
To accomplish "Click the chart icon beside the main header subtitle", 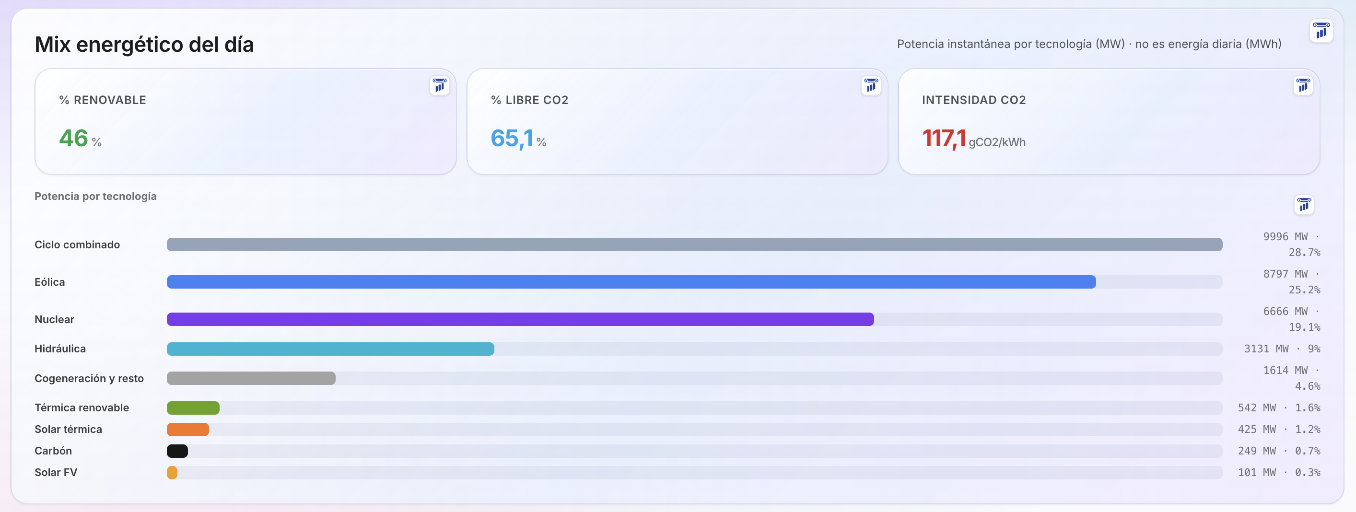I will [x=1321, y=31].
